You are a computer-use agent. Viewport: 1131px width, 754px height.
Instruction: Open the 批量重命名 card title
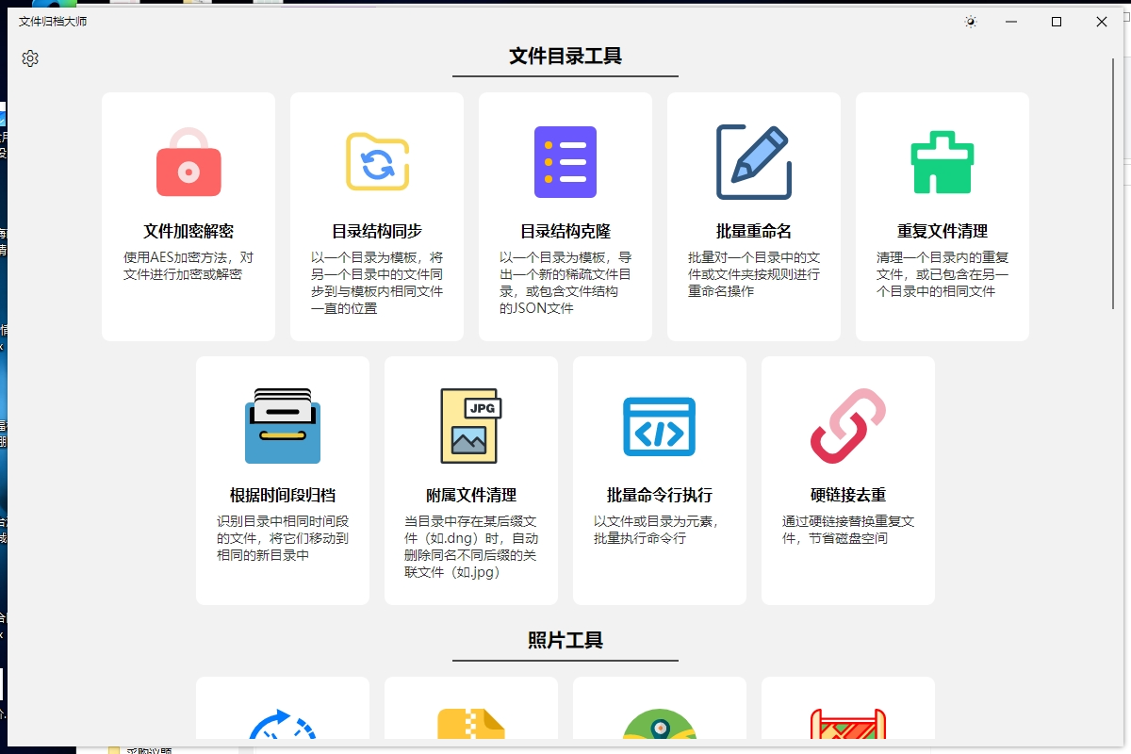point(754,231)
